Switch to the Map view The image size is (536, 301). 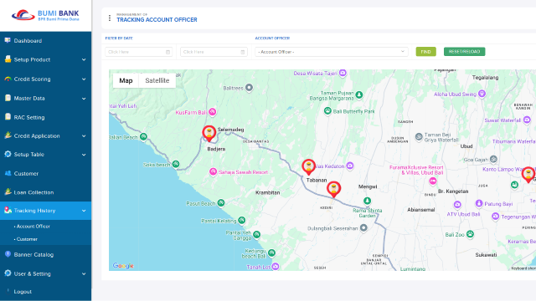(x=126, y=80)
